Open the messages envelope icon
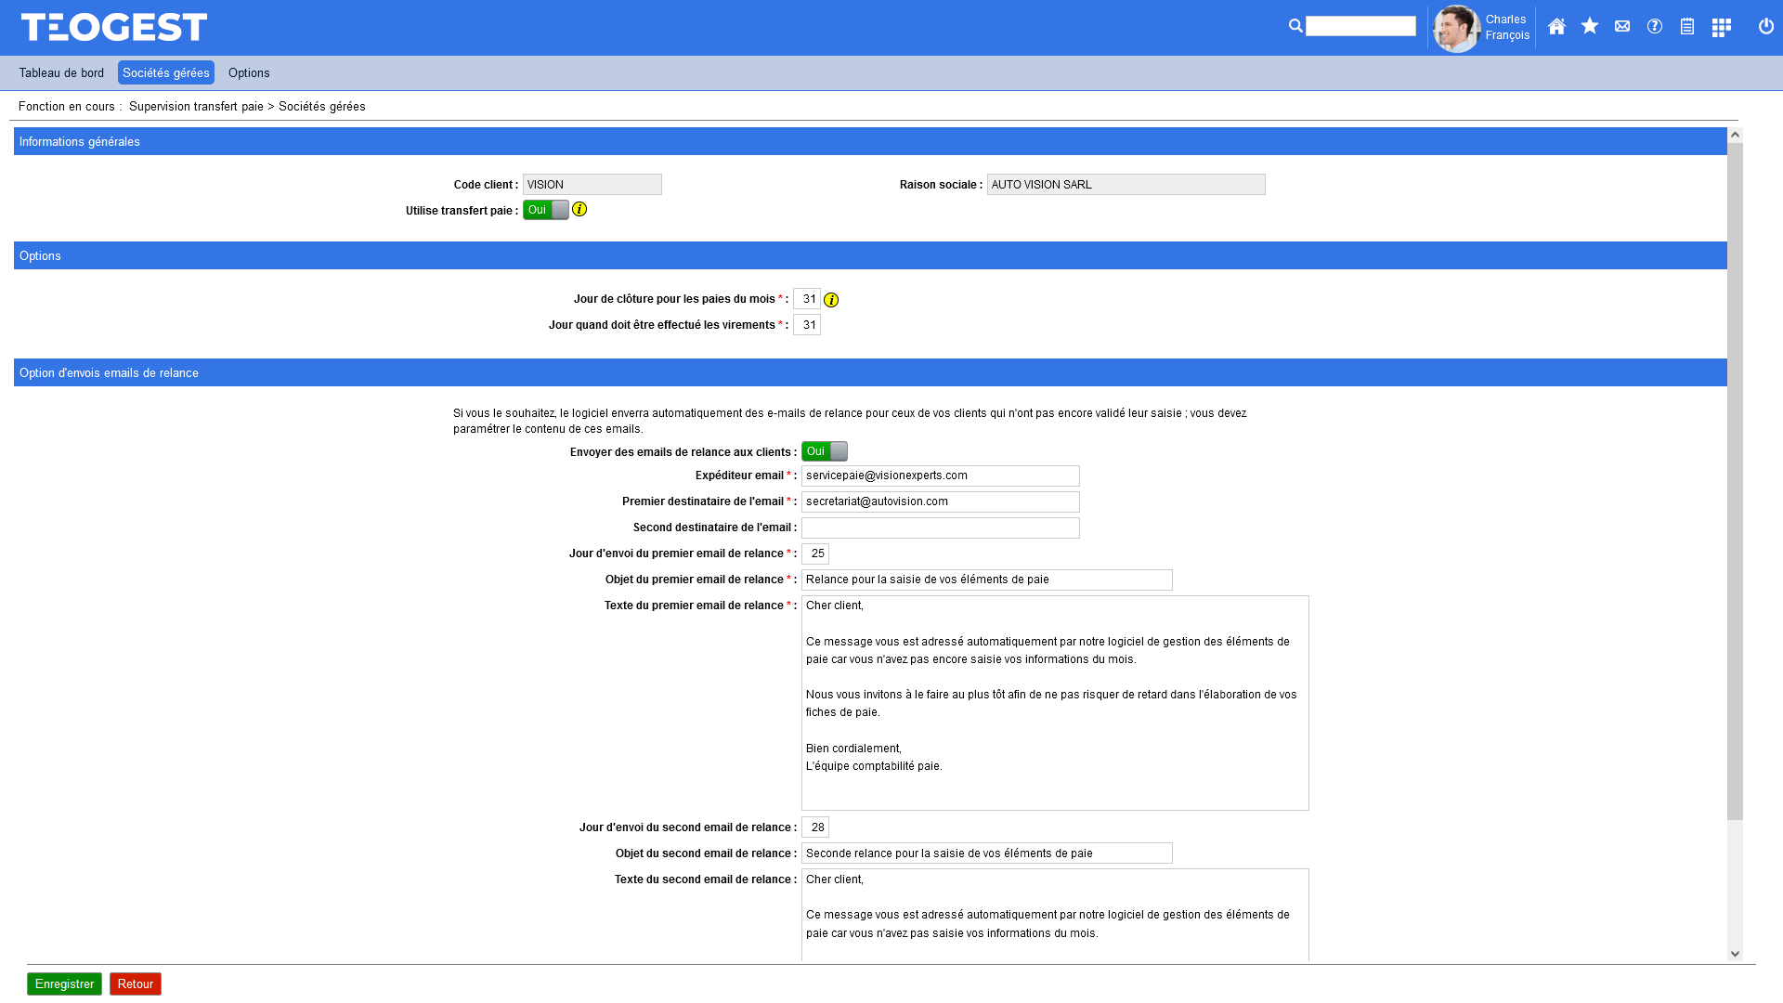The height and width of the screenshot is (1003, 1783). 1621,27
